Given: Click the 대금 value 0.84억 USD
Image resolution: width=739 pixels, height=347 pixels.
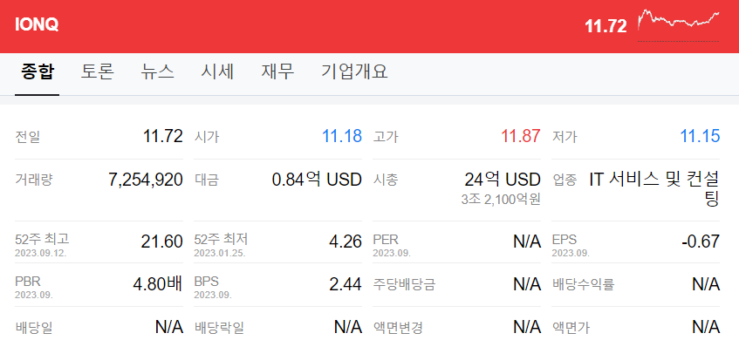Looking at the screenshot, I should [x=317, y=180].
